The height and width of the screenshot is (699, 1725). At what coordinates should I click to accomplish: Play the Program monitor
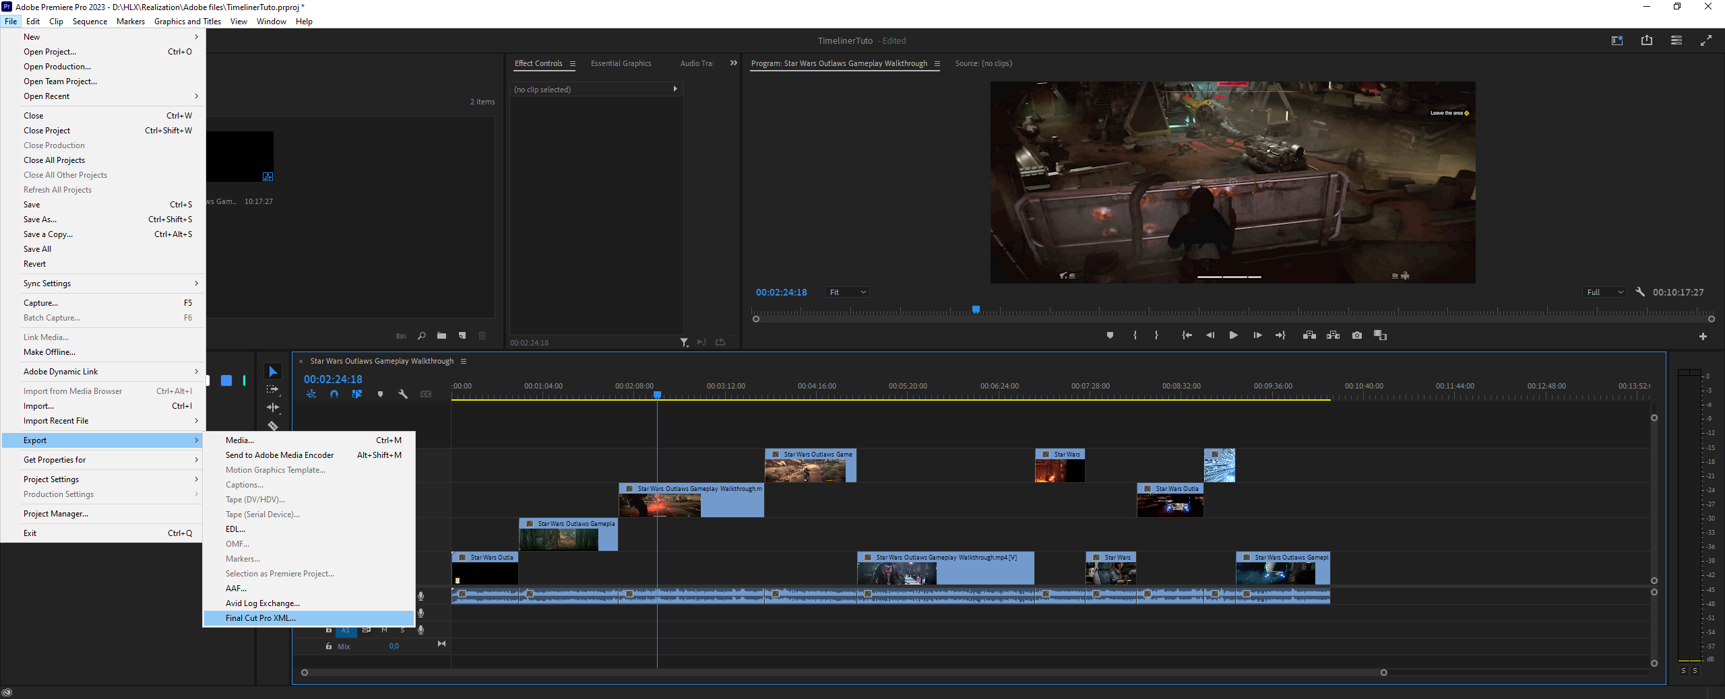pos(1233,335)
